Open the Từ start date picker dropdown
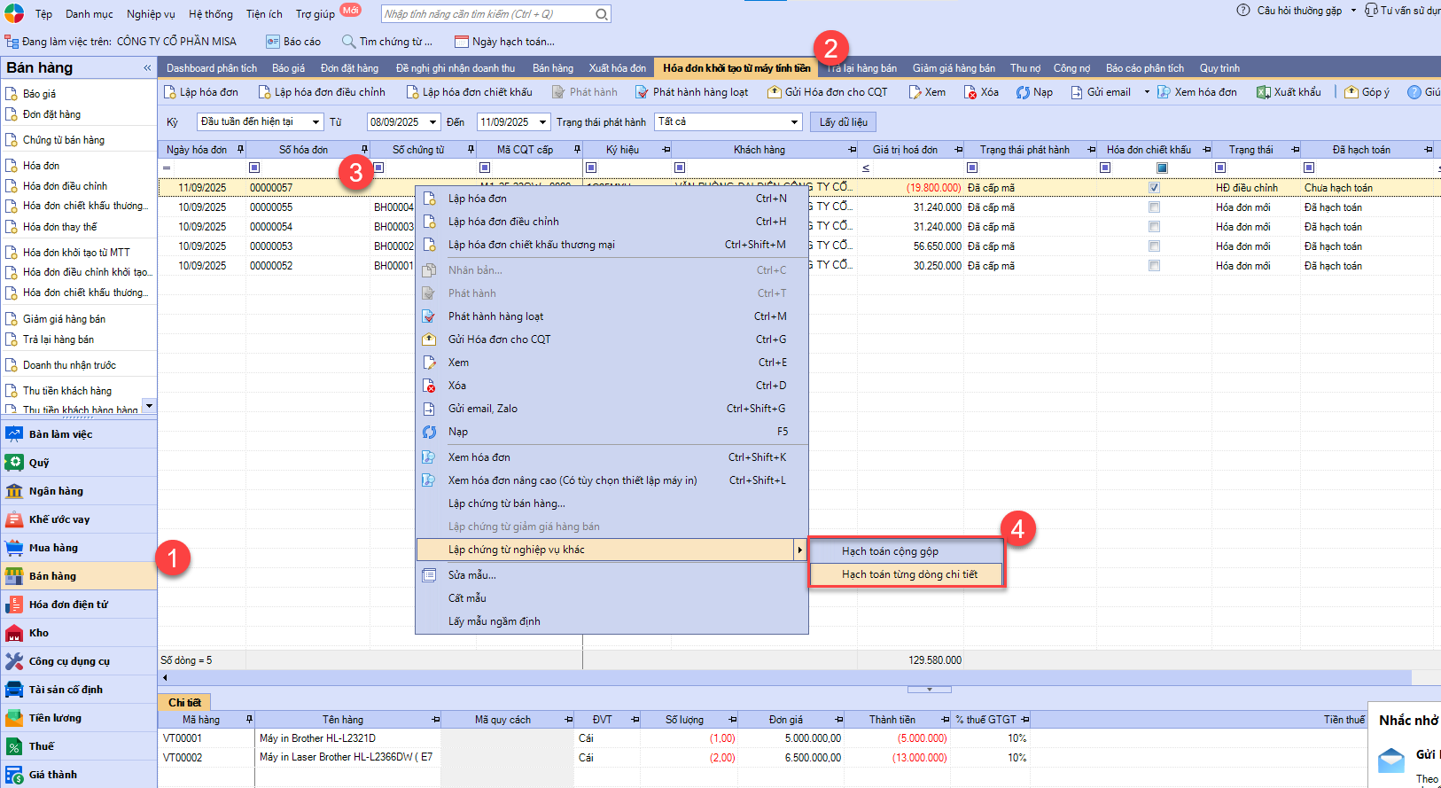The height and width of the screenshot is (788, 1441). [432, 122]
